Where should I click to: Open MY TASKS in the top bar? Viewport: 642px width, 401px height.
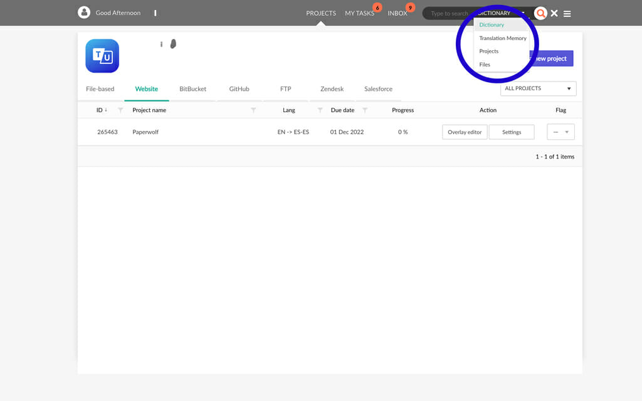point(359,13)
